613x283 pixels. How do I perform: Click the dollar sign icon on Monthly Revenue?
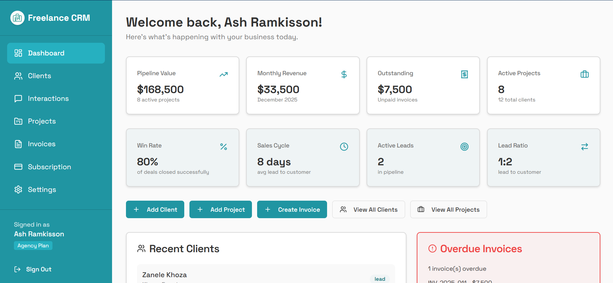point(344,74)
